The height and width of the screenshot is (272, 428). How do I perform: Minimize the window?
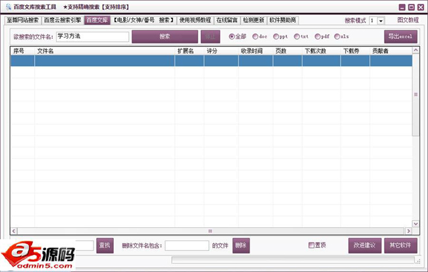[x=402, y=7]
